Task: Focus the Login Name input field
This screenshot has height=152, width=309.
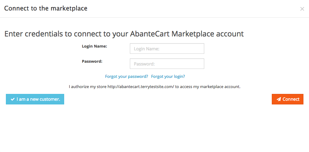Action: [x=167, y=49]
